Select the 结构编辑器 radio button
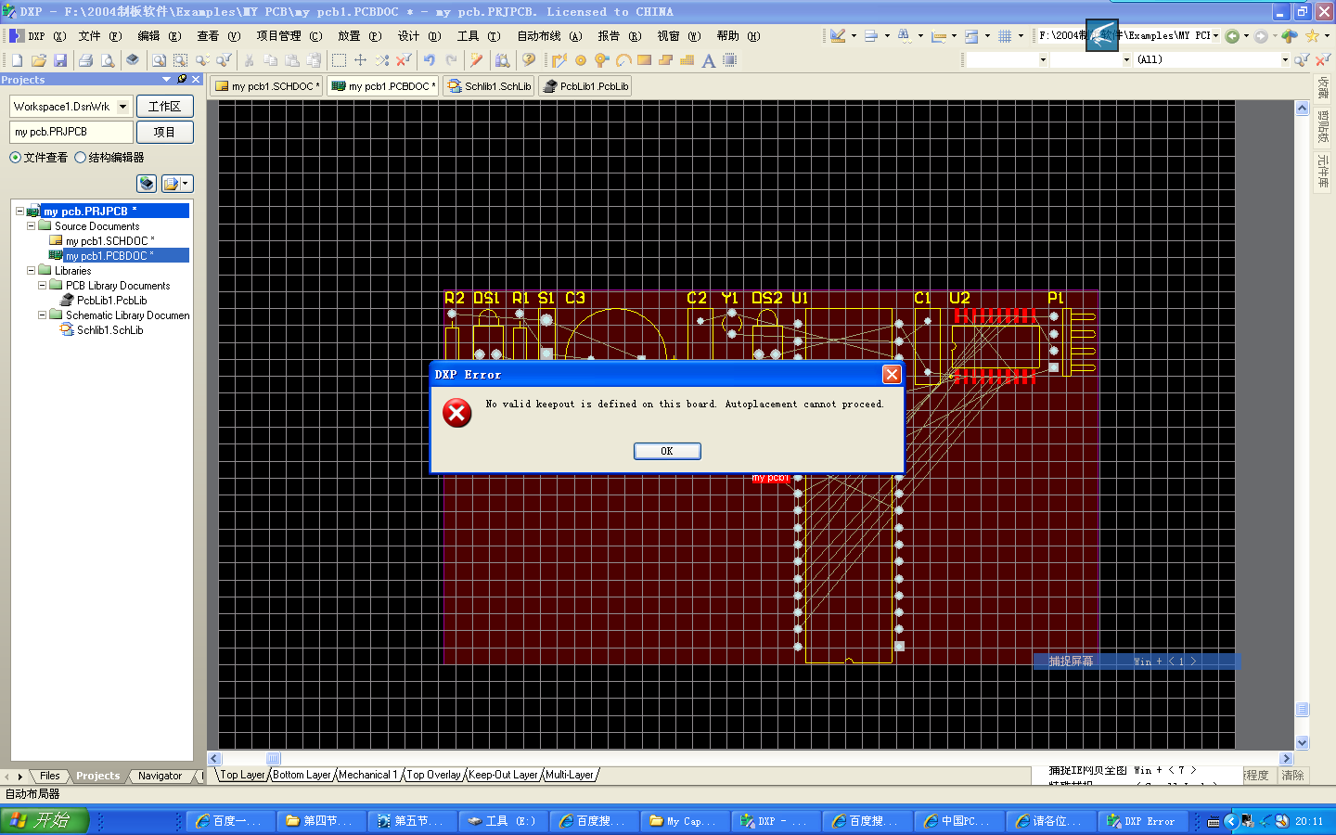1336x835 pixels. coord(81,158)
